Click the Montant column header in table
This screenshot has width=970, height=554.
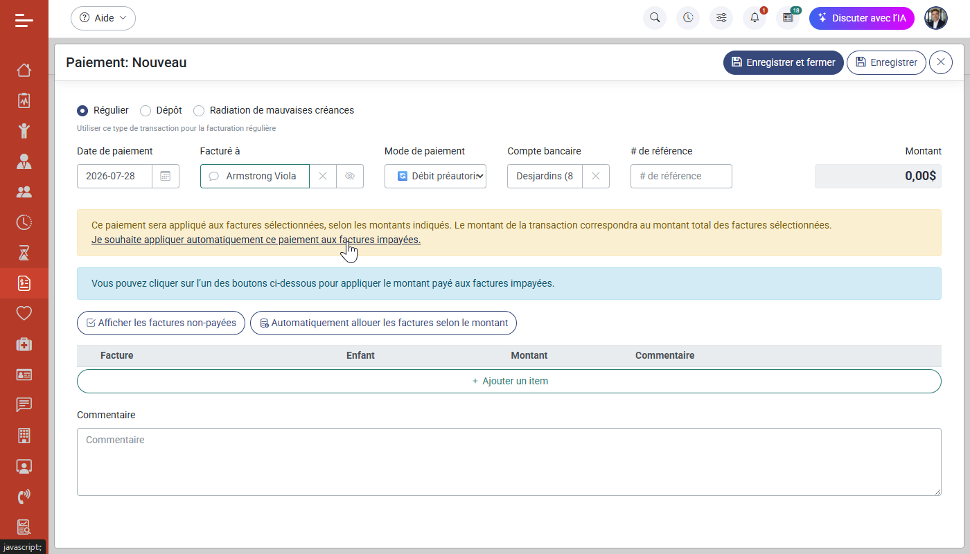(529, 355)
